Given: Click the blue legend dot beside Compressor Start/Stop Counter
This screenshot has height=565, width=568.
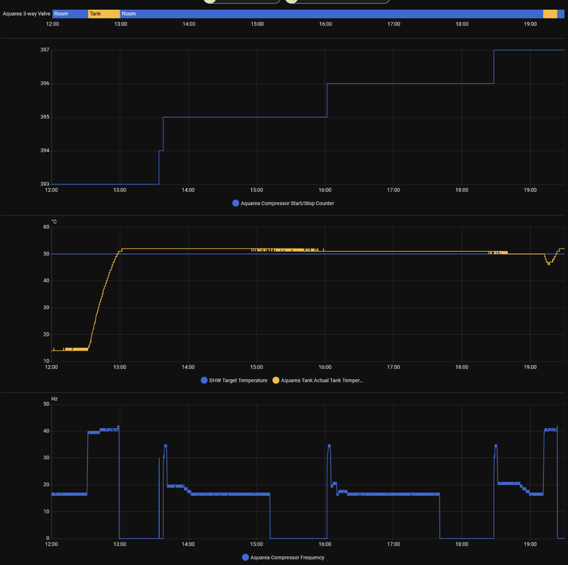Looking at the screenshot, I should tap(236, 203).
